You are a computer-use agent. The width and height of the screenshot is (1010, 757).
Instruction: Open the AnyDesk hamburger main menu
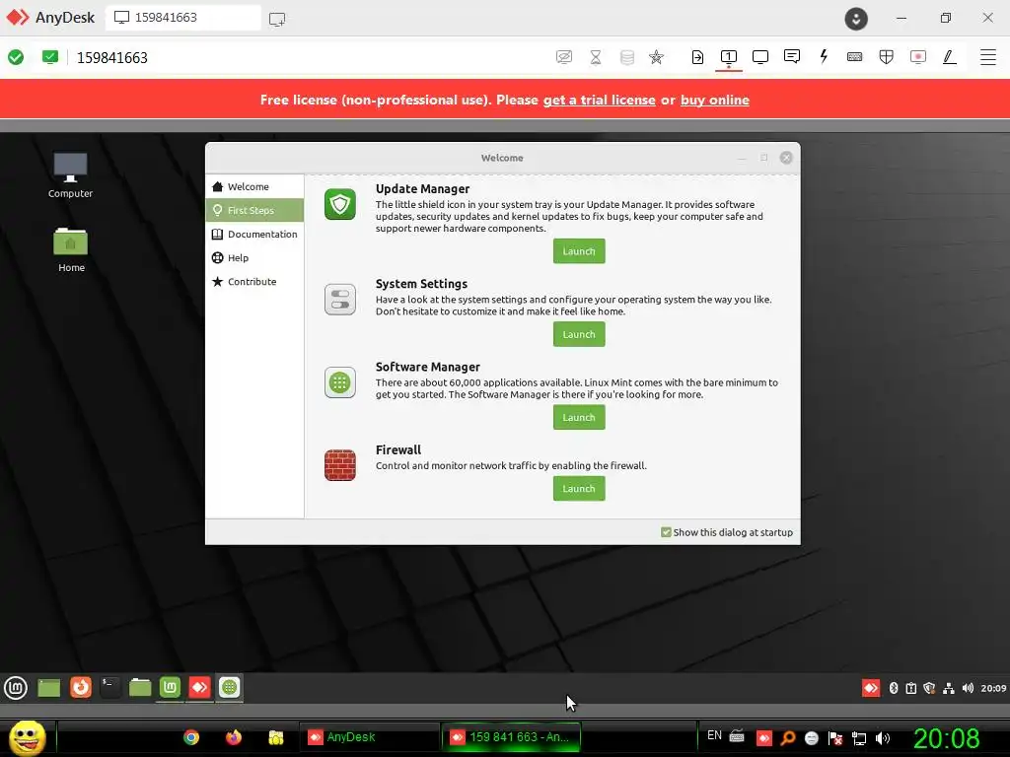coord(987,57)
